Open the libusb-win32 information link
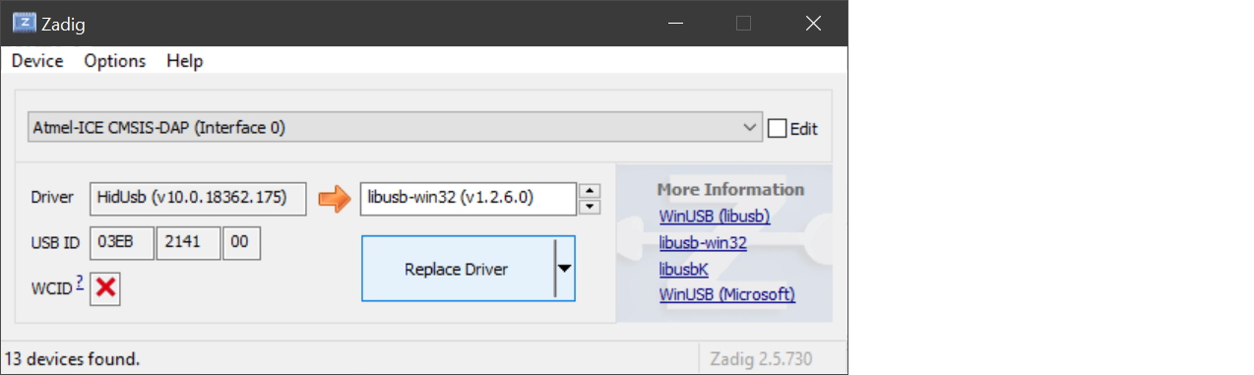This screenshot has width=1254, height=375. 703,242
